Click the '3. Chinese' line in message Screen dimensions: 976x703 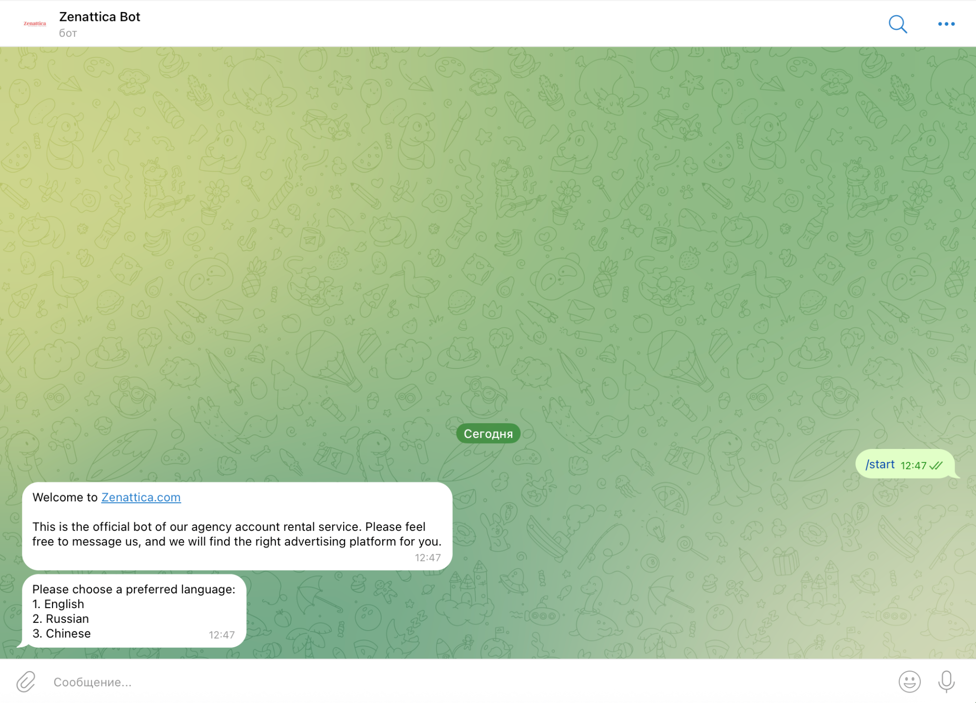tap(61, 633)
